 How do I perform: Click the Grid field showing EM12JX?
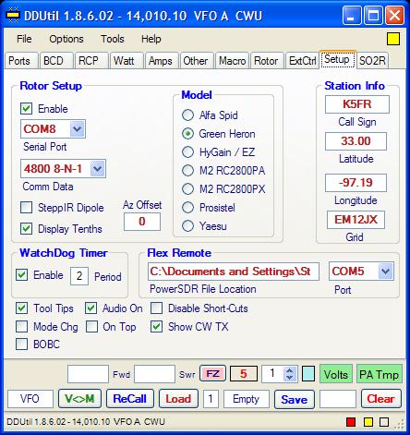[356, 220]
